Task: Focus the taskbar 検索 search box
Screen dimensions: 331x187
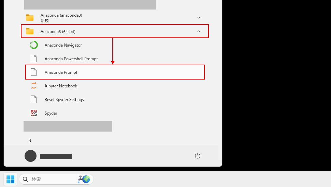Action: click(x=56, y=179)
